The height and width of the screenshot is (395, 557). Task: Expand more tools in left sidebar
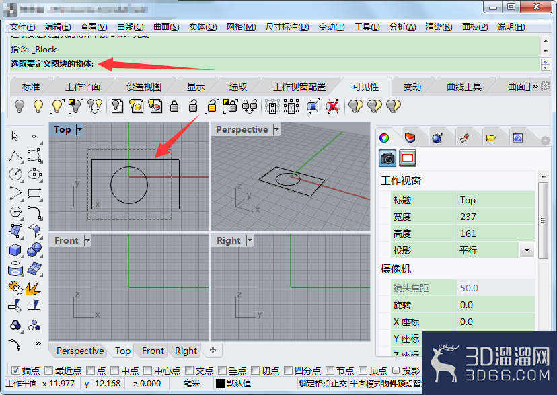coord(38,343)
